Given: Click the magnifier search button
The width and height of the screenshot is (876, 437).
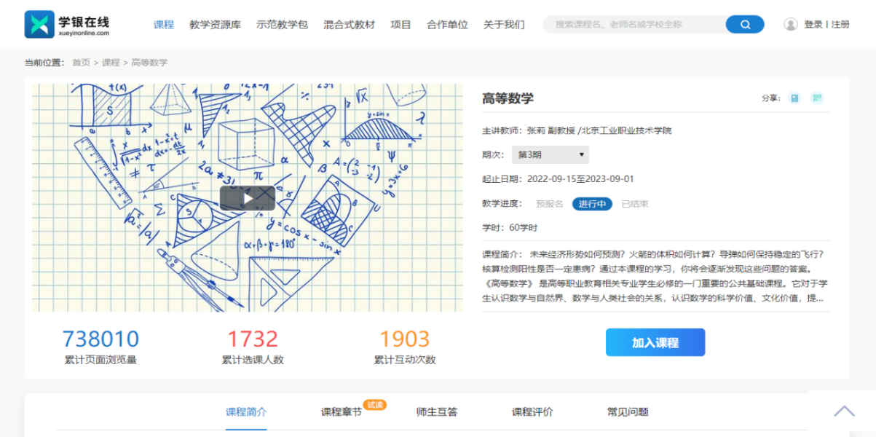Looking at the screenshot, I should [x=744, y=24].
